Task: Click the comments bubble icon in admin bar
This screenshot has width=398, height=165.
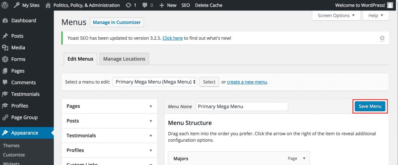Action: pyautogui.click(x=145, y=5)
